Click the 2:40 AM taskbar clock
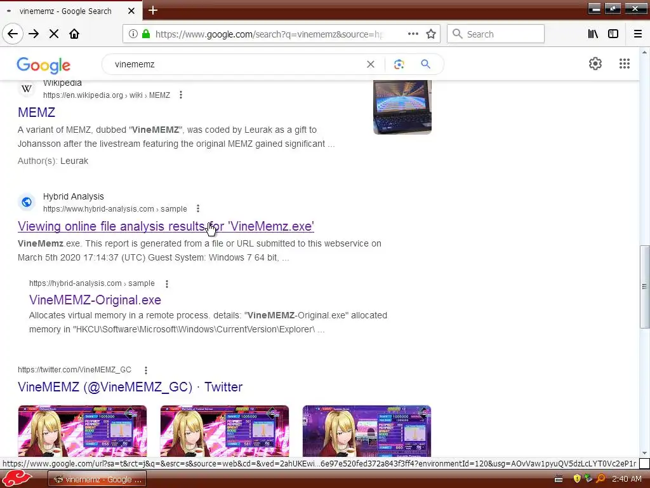650x488 pixels. [627, 479]
